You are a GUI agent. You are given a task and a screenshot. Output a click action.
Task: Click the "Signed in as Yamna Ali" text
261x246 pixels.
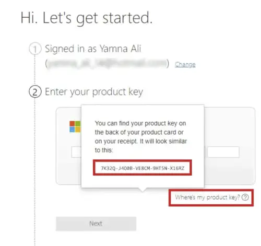(93, 49)
